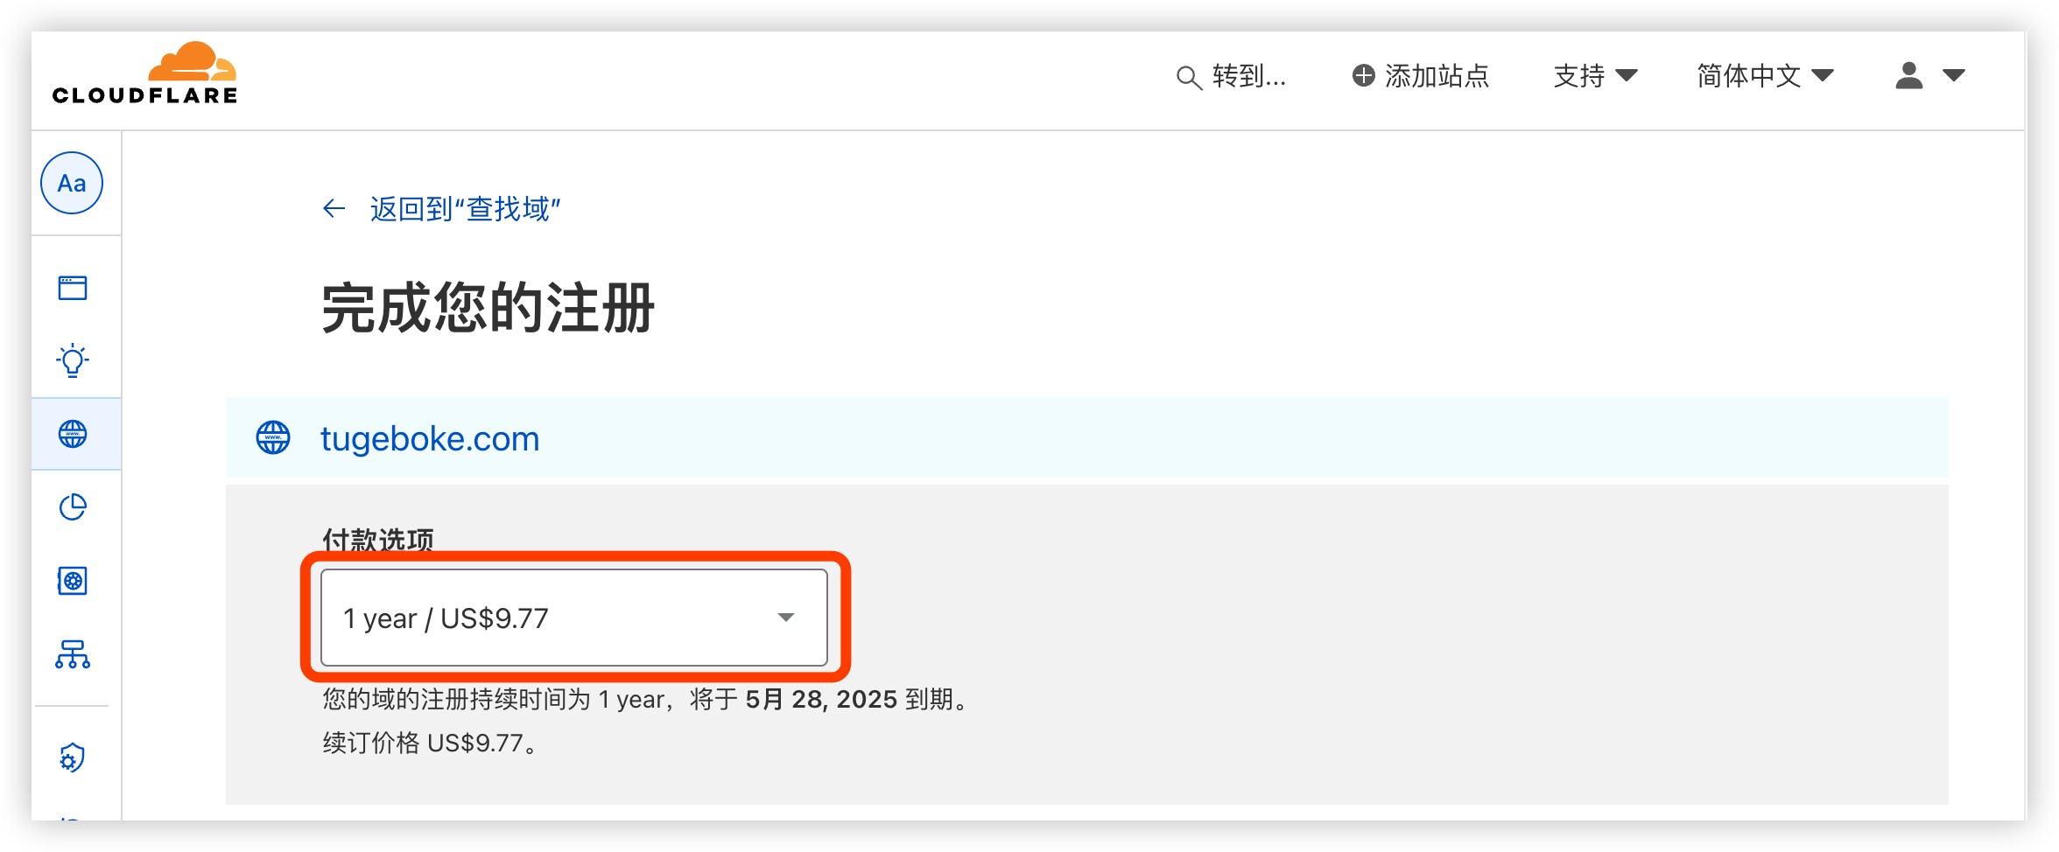Viewport: 2059px width, 852px height.
Task: Expand the 支持 support menu
Action: coord(1595,76)
